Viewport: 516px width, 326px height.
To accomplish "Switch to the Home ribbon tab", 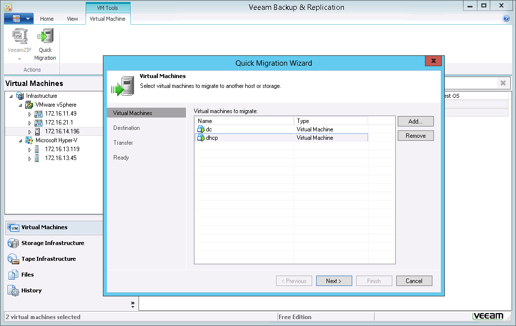I will 47,18.
